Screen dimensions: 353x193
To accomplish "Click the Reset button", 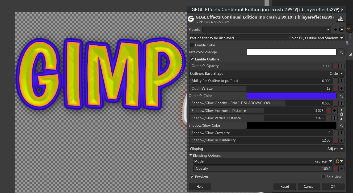I will (x=285, y=186).
